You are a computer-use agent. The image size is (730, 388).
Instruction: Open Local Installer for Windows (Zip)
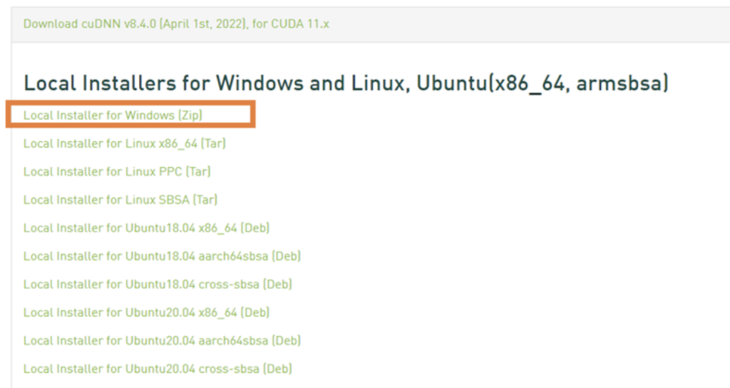113,115
